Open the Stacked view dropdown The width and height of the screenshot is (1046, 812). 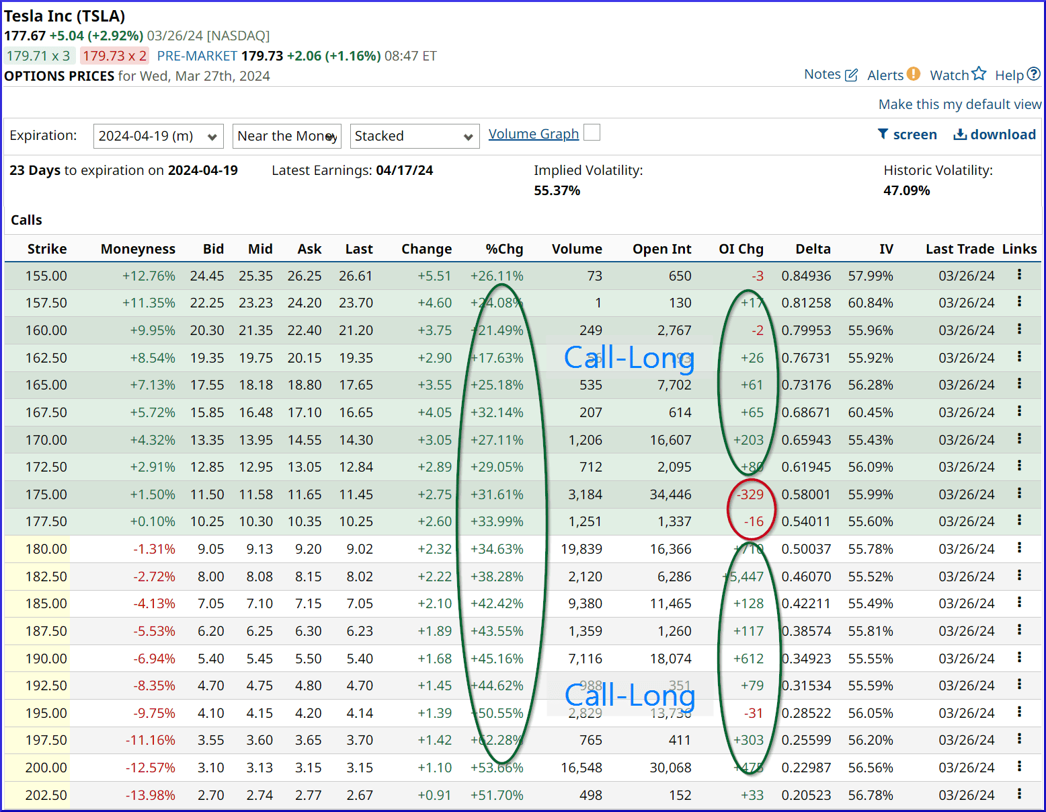414,137
